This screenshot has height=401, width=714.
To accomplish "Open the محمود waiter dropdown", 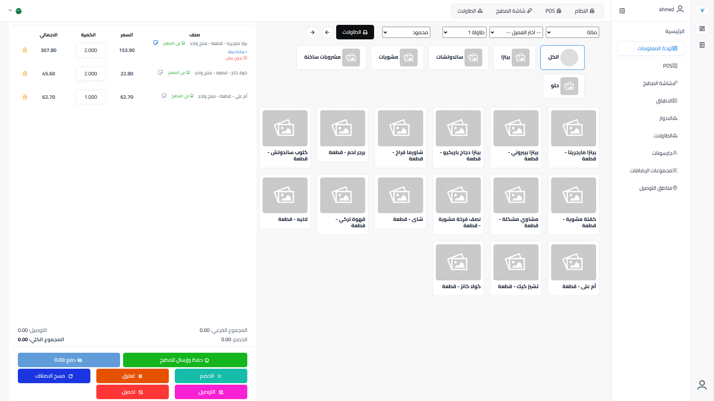I will (x=406, y=32).
